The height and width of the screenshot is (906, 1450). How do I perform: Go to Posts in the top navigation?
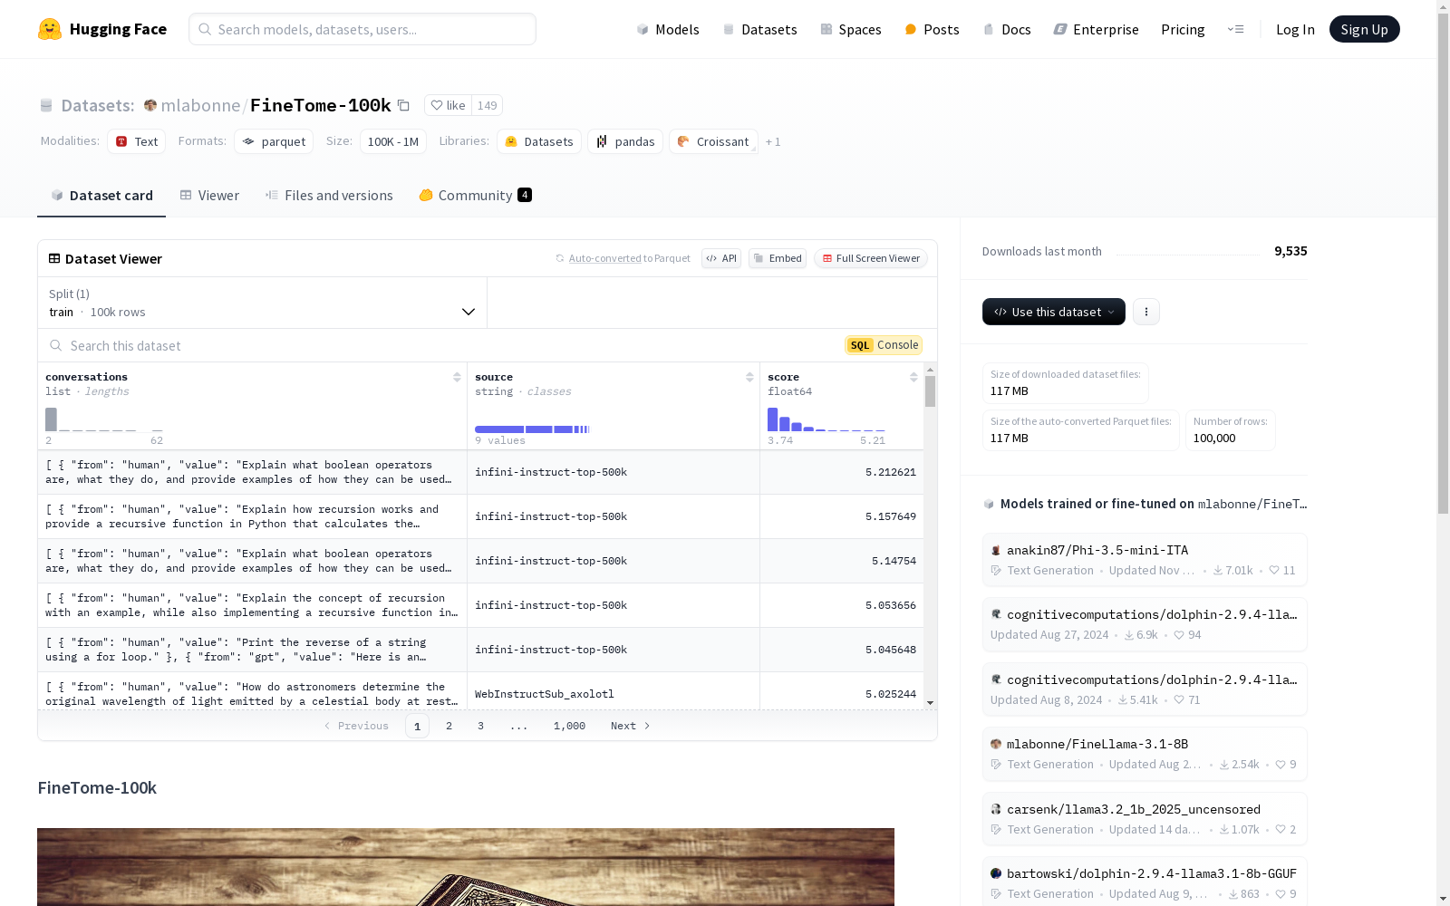[932, 29]
